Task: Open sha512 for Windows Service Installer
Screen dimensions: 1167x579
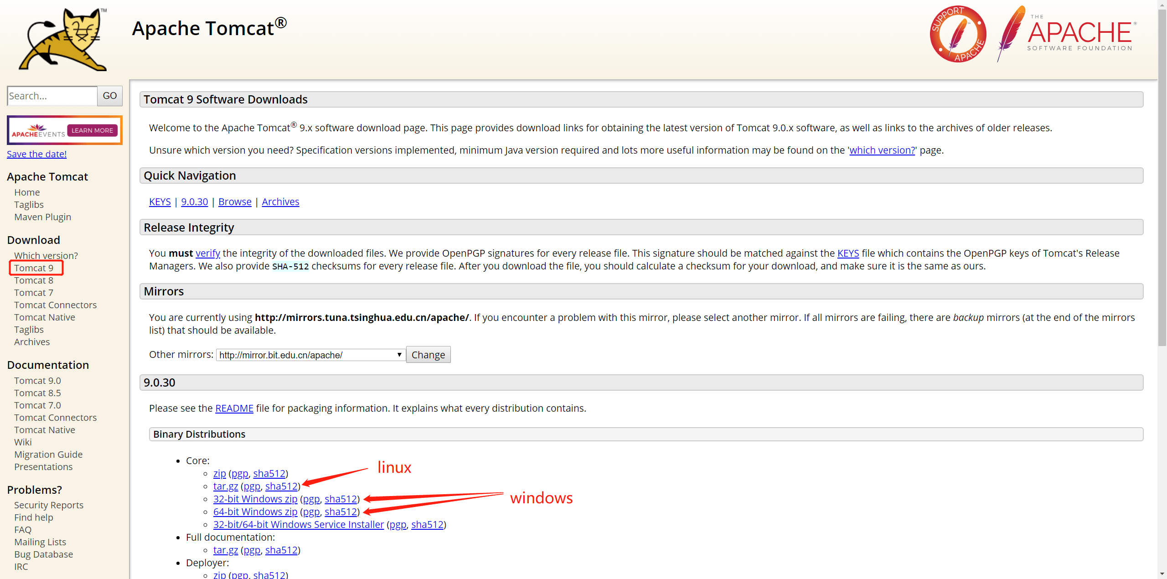Action: (x=428, y=525)
